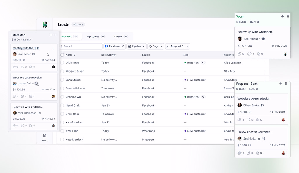299x173 pixels.
Task: Check the Demi Wilkinson row checkbox
Action: tap(62, 88)
